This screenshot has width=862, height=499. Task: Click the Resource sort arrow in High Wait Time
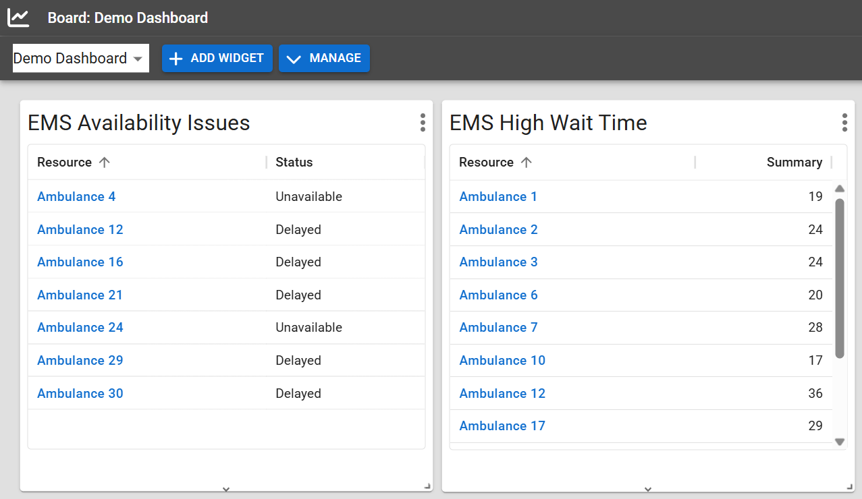(526, 162)
